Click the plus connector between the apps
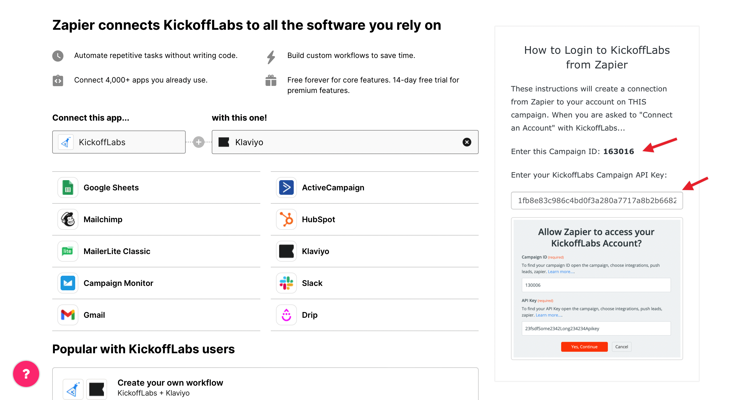This screenshot has width=752, height=400. tap(198, 142)
